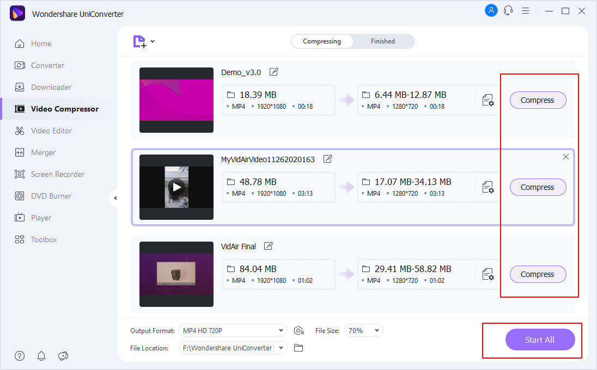
Task: Remove MyVidAirVideo11262020163 from the list
Action: coord(566,157)
